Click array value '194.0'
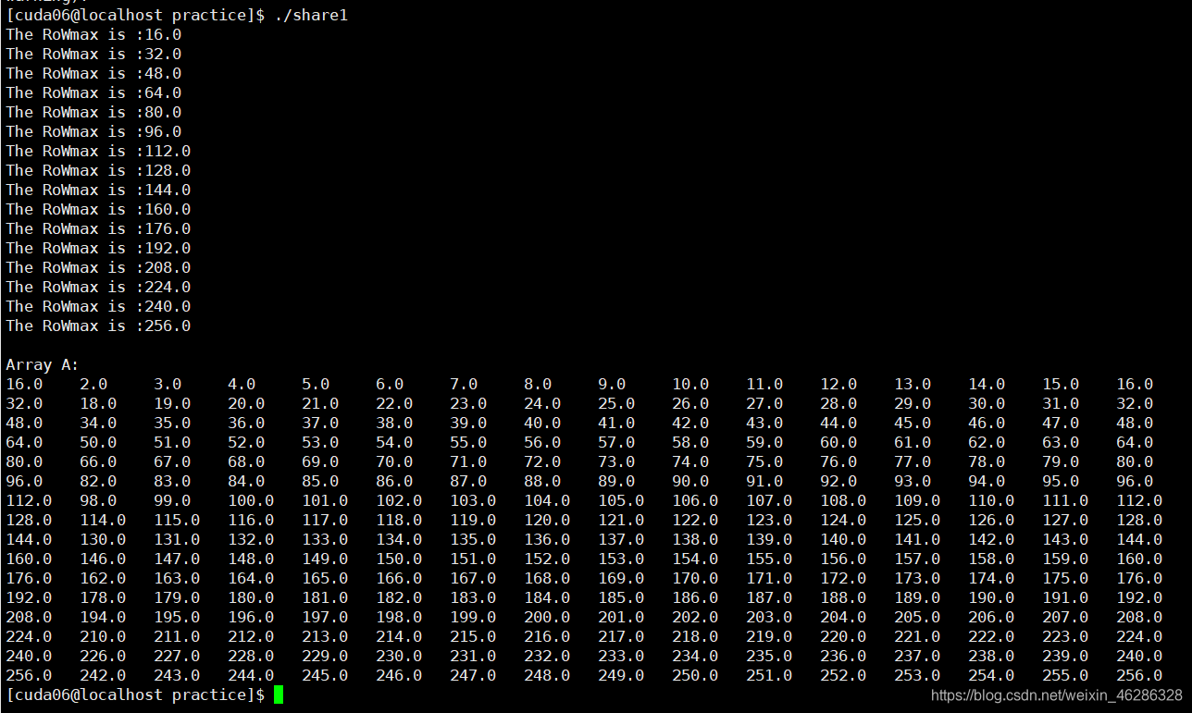 103,618
